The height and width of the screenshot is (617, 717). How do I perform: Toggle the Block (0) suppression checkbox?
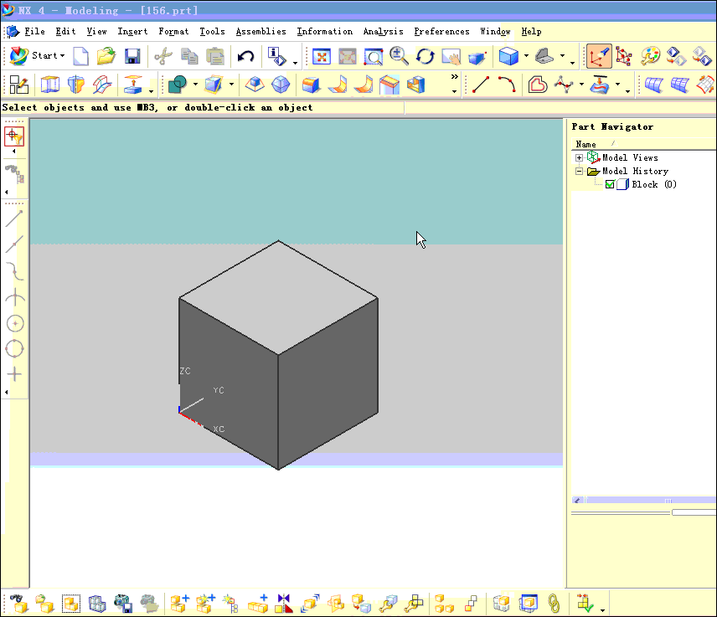point(611,184)
